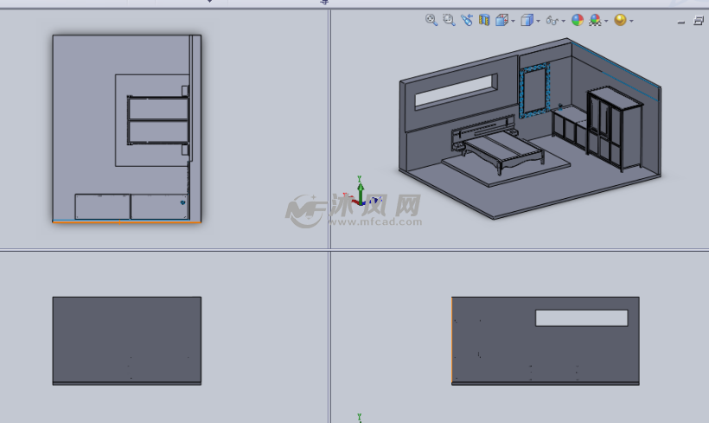Click the View Orientation cube icon
The width and height of the screenshot is (709, 423).
point(501,20)
